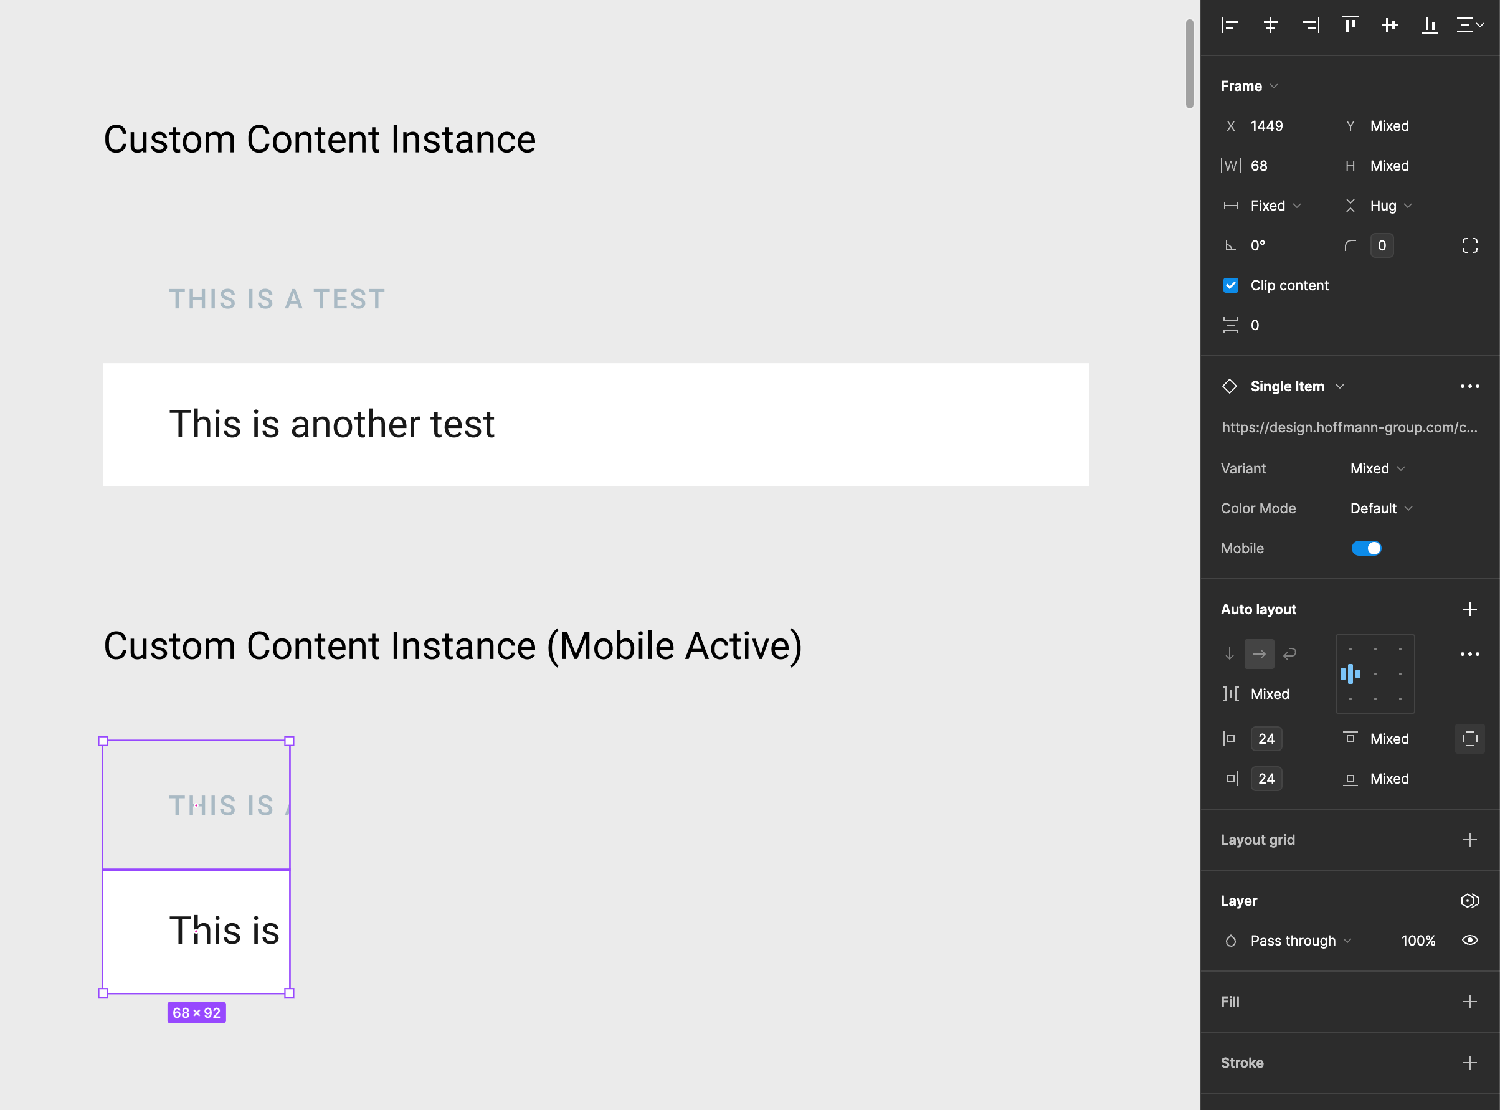The width and height of the screenshot is (1500, 1110).
Task: Turn off the Mobile toggle
Action: pyautogui.click(x=1365, y=548)
